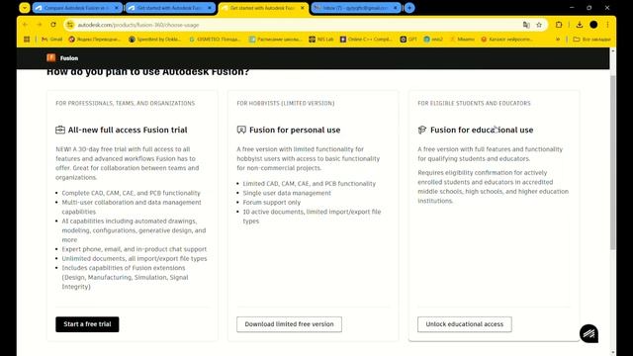Open the GISMETEO bookmark

pos(215,40)
